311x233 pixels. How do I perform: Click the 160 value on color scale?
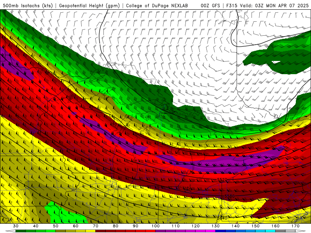pos(276,226)
